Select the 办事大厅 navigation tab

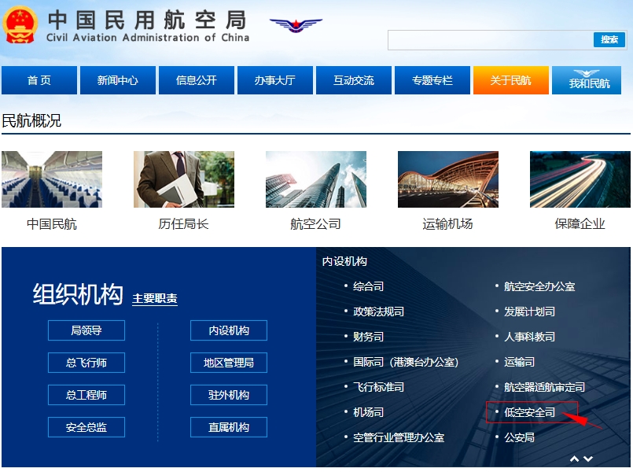click(275, 80)
